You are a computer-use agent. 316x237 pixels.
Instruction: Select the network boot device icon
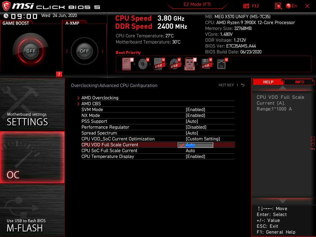point(222,64)
